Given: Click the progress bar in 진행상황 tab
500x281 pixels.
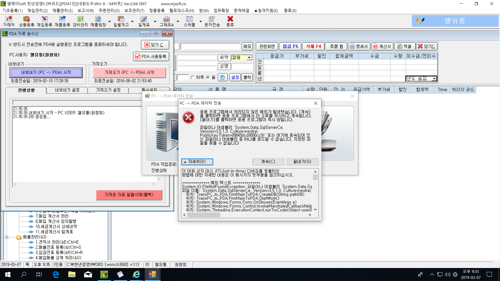Looking at the screenshot, I should 77,103.
